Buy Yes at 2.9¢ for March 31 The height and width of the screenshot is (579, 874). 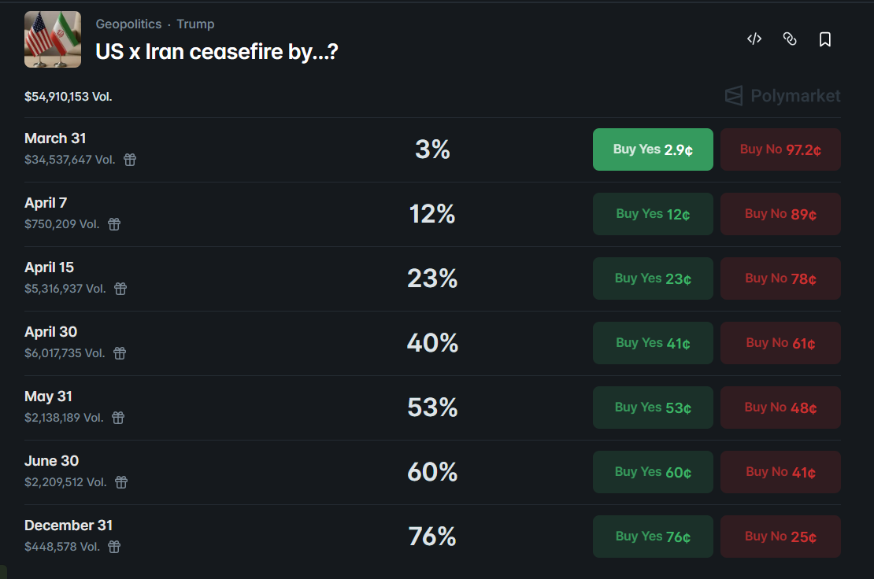pyautogui.click(x=653, y=149)
